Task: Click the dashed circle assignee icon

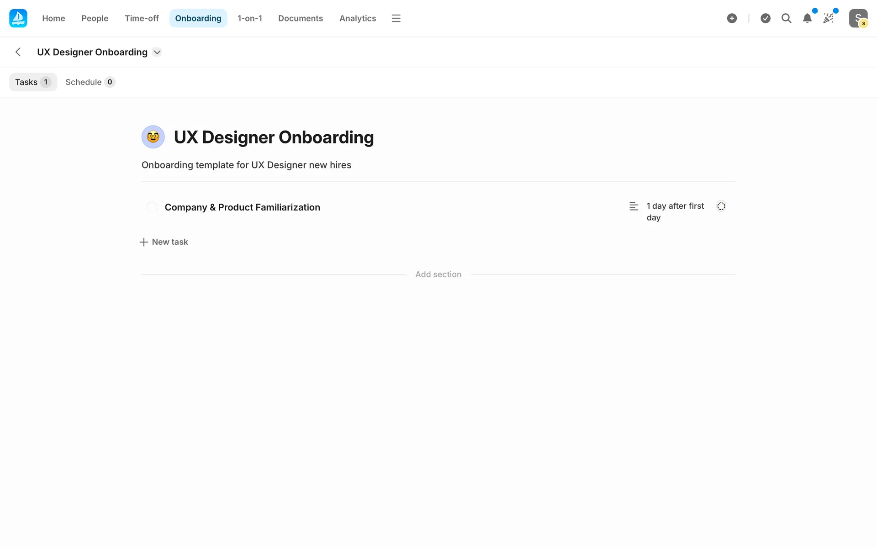Action: click(721, 206)
